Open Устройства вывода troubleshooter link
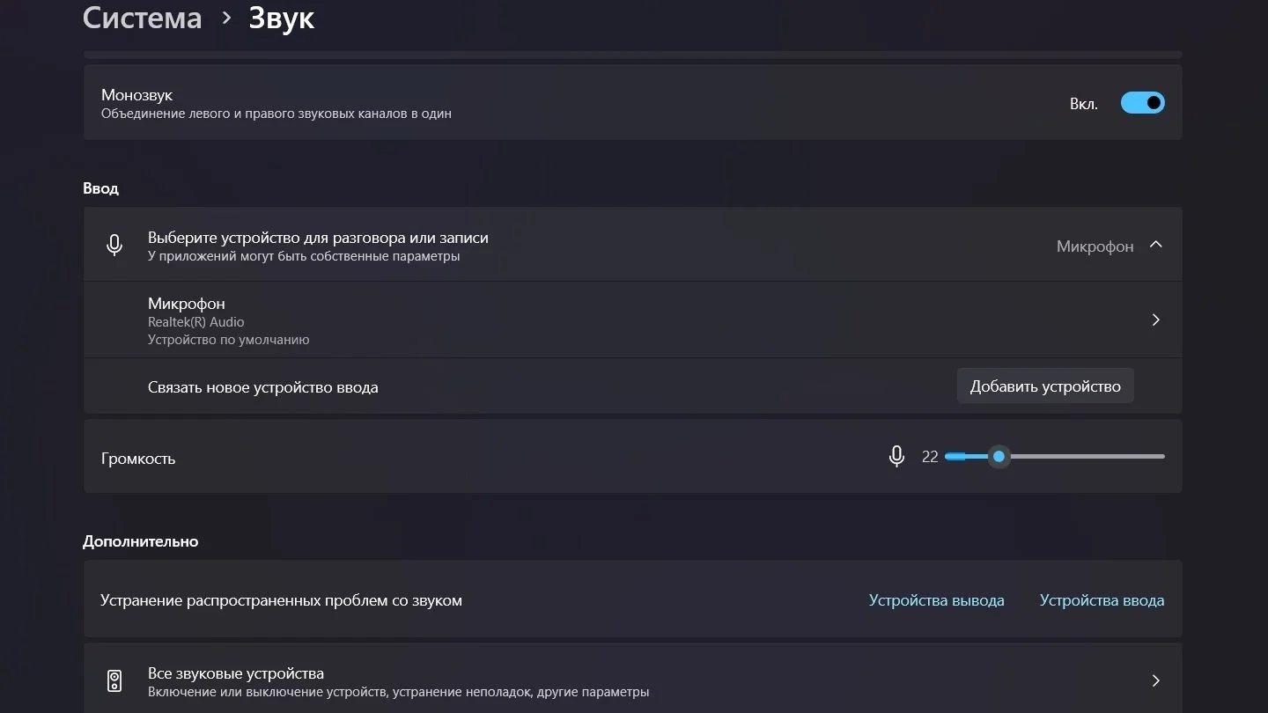This screenshot has width=1268, height=713. [936, 600]
